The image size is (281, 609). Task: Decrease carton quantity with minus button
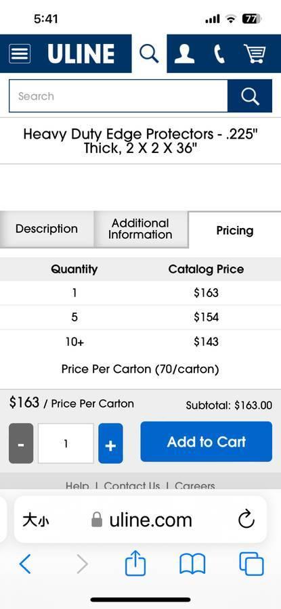point(21,443)
